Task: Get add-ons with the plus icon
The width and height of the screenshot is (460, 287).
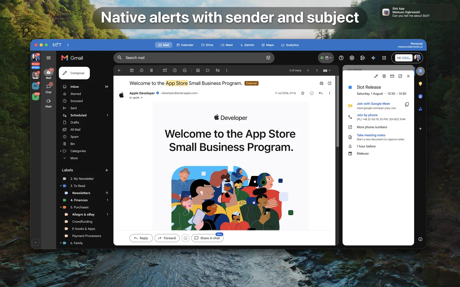Action: tap(420, 129)
